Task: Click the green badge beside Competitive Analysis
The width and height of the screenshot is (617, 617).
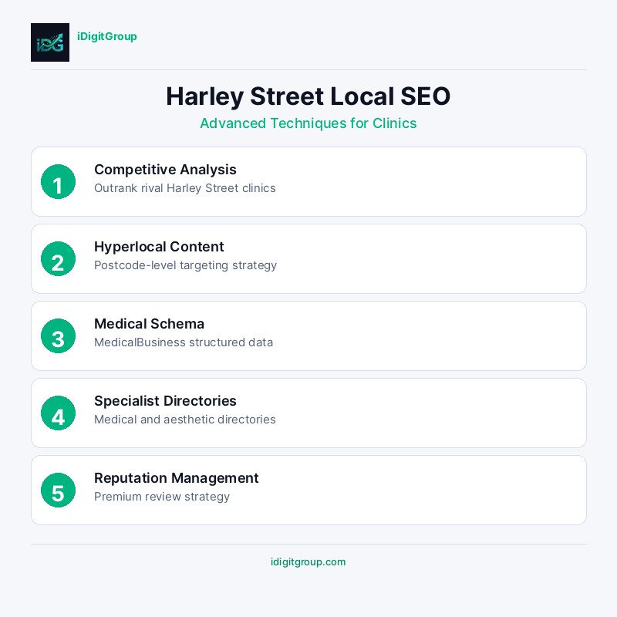Action: coord(58,182)
